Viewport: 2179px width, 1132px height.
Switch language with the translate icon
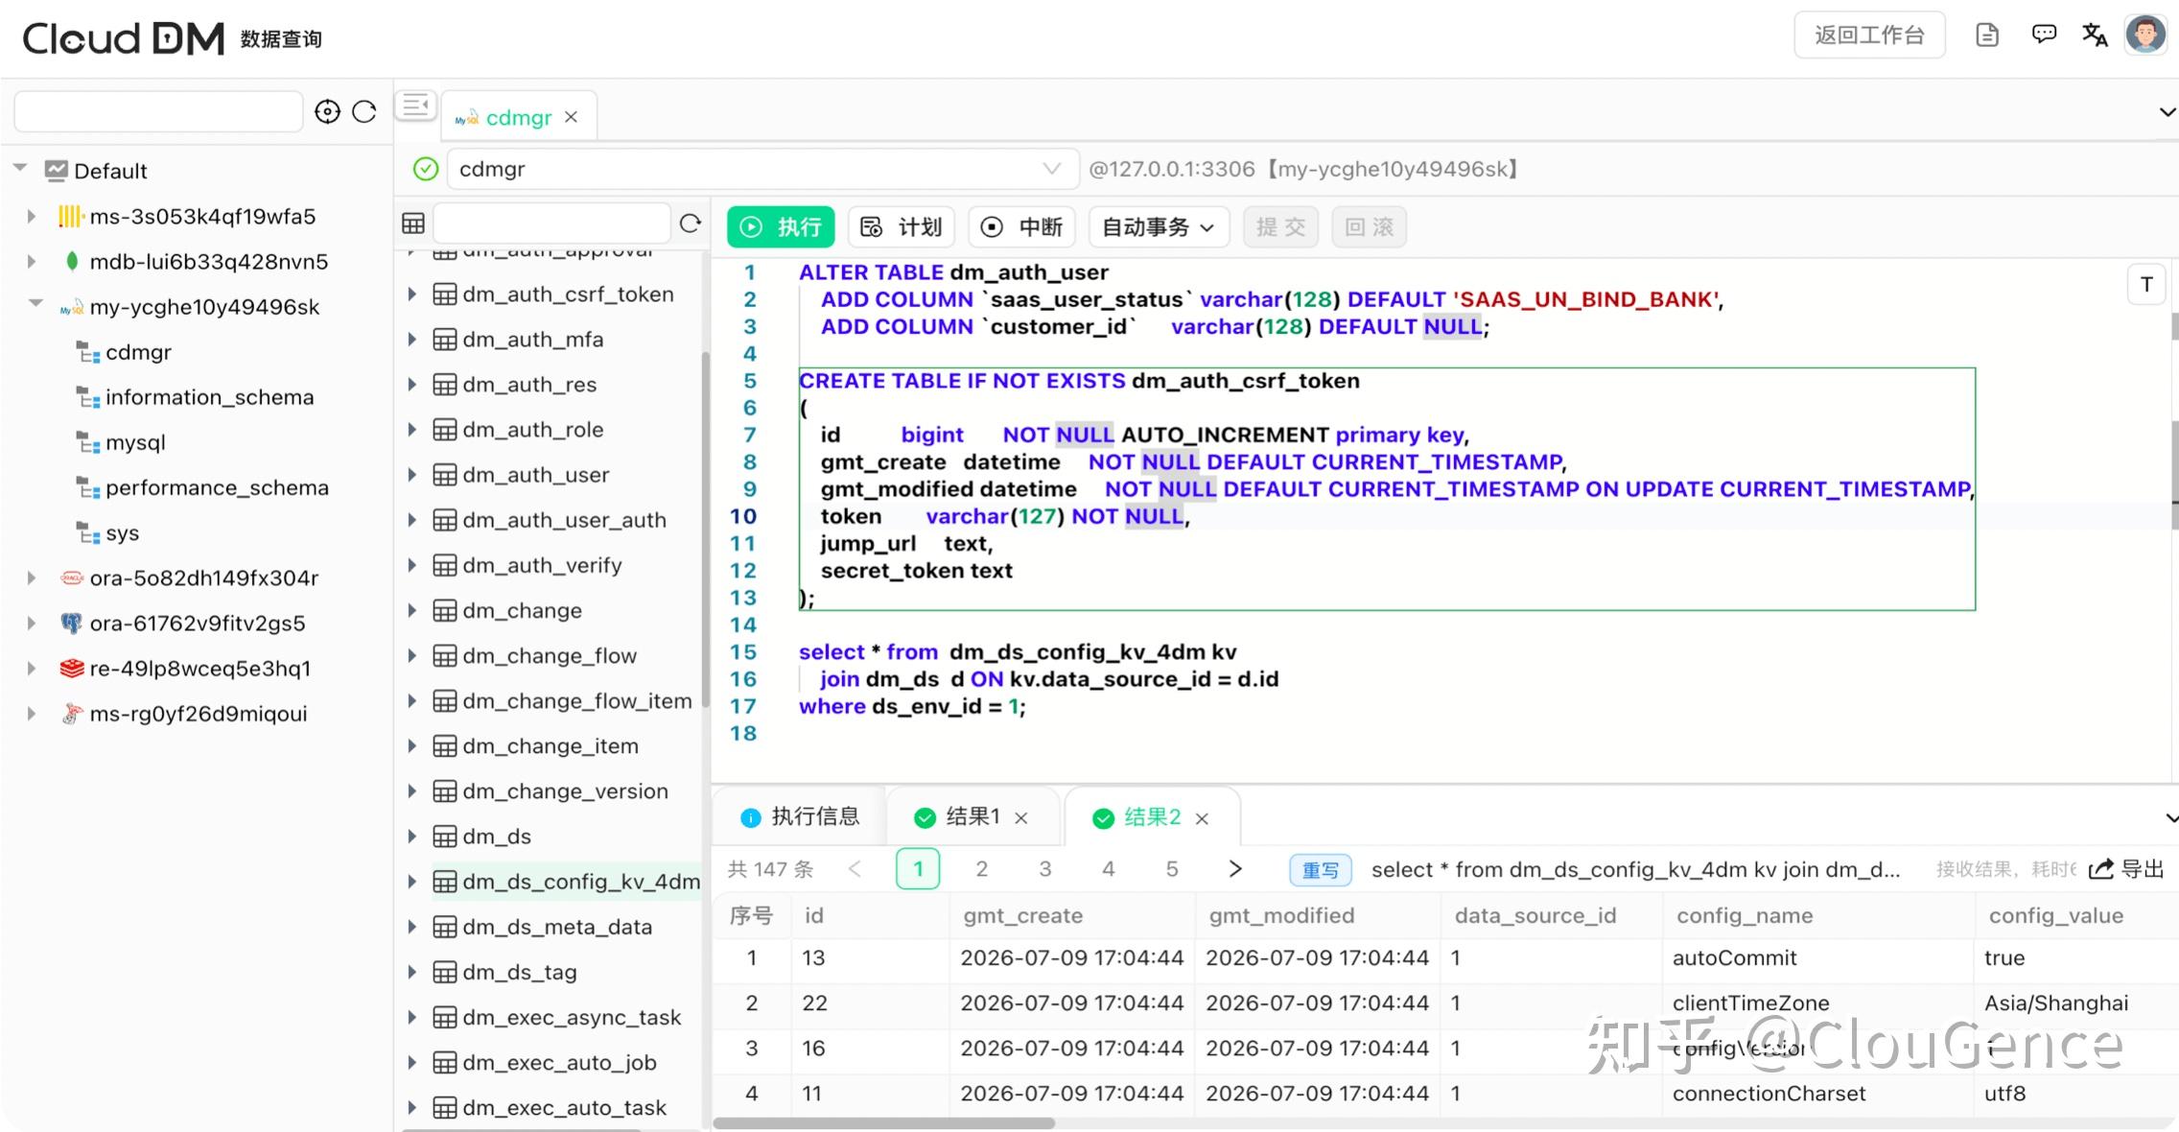coord(2095,35)
